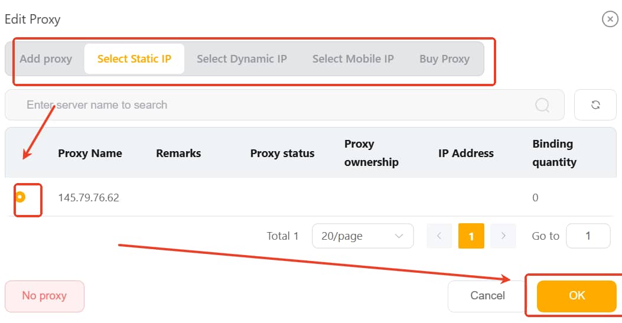Click the Go to page number field
The height and width of the screenshot is (323, 622).
[588, 236]
